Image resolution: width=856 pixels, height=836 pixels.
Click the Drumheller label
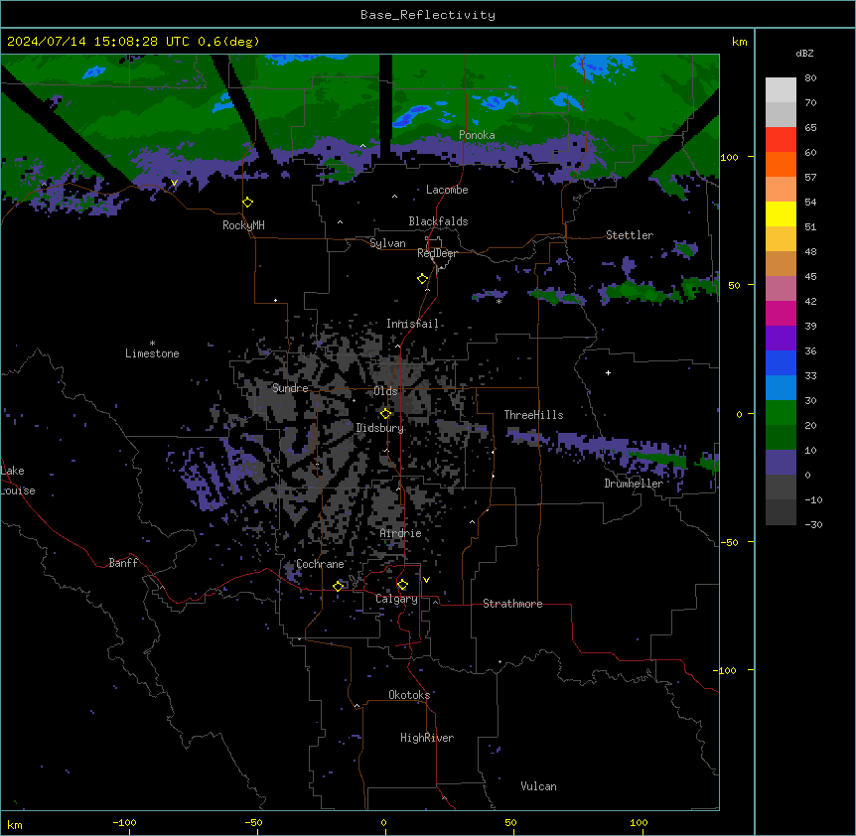point(634,484)
